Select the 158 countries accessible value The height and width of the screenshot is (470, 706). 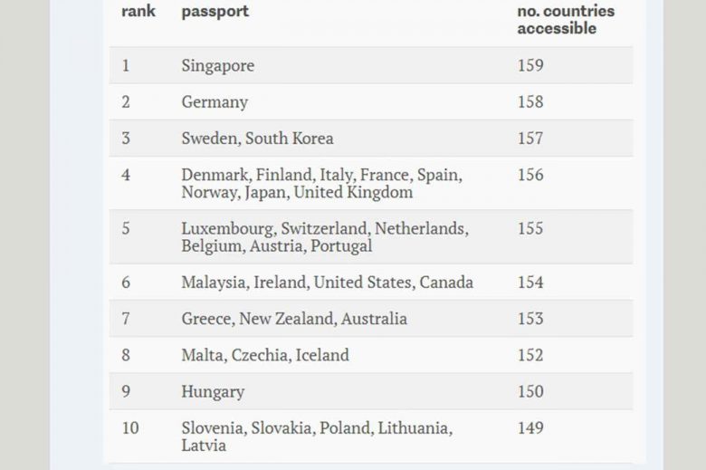pyautogui.click(x=530, y=102)
